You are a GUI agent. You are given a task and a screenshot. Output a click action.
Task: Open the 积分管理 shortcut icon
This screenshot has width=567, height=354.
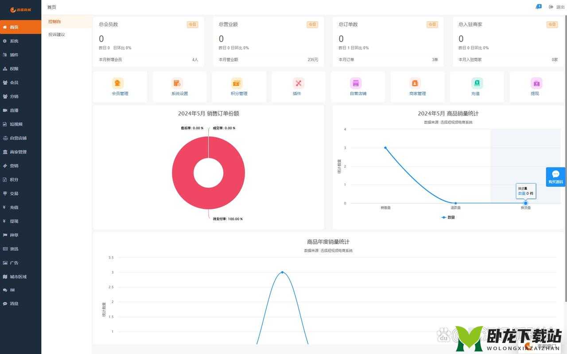tap(237, 83)
